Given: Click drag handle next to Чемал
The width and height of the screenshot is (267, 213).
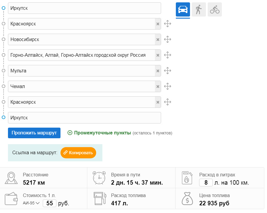Looking at the screenshot, I should [x=168, y=86].
